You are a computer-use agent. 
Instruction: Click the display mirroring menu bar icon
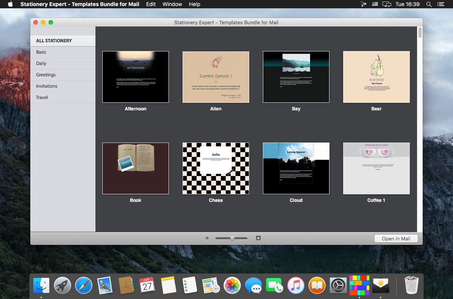387,4
